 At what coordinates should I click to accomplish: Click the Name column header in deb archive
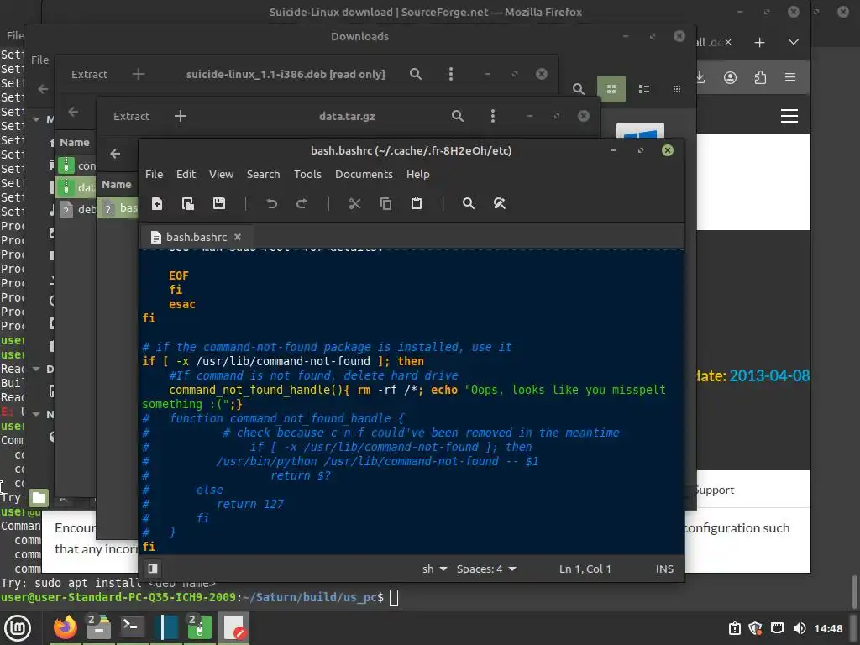(75, 143)
